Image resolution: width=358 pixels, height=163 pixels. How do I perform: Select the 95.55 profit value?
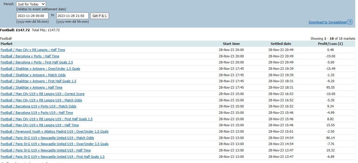coord(330,87)
